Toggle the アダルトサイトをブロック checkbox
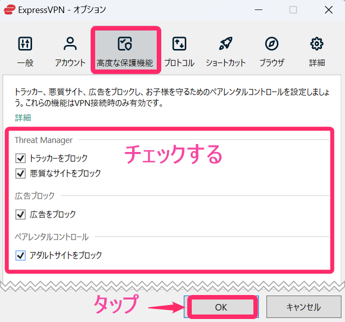The height and width of the screenshot is (322, 345). (x=21, y=255)
